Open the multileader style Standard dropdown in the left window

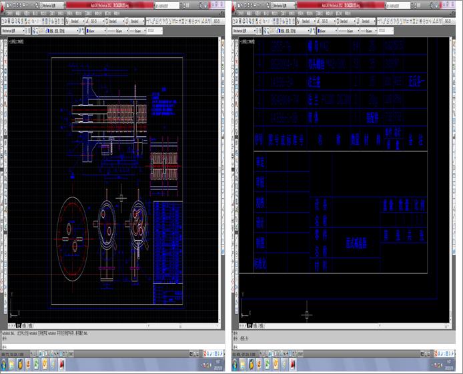(137, 21)
